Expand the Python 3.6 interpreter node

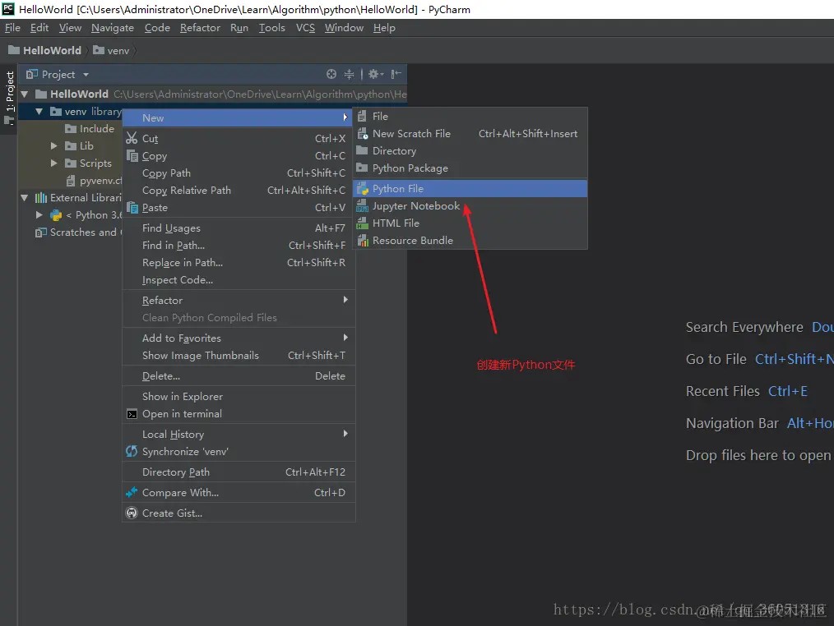click(x=39, y=214)
